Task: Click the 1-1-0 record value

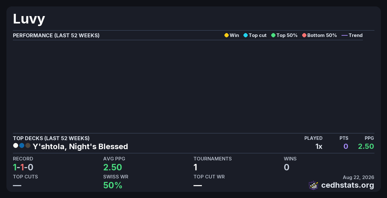Action: click(23, 167)
